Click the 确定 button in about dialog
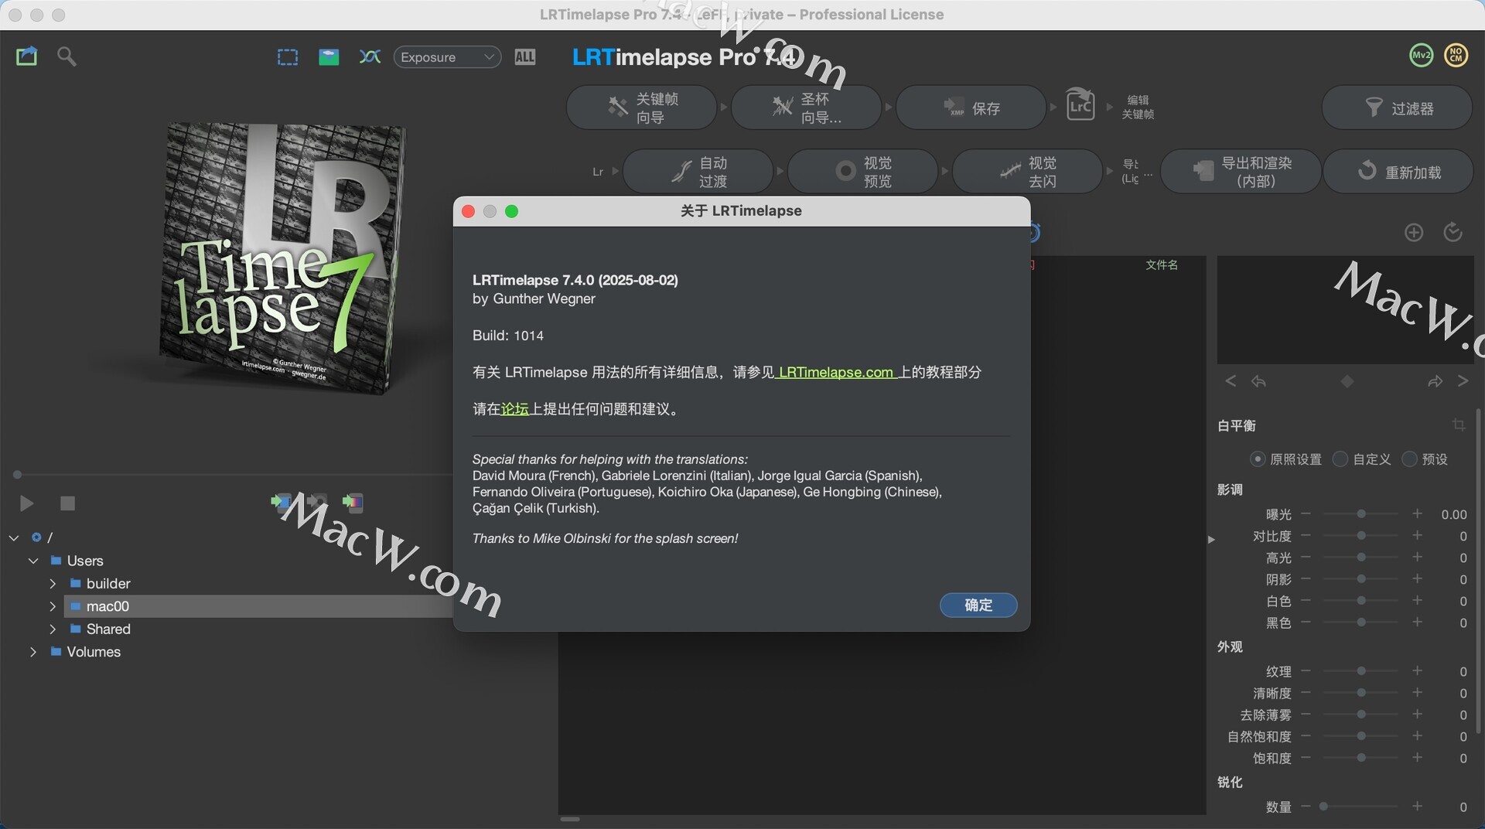 (978, 605)
